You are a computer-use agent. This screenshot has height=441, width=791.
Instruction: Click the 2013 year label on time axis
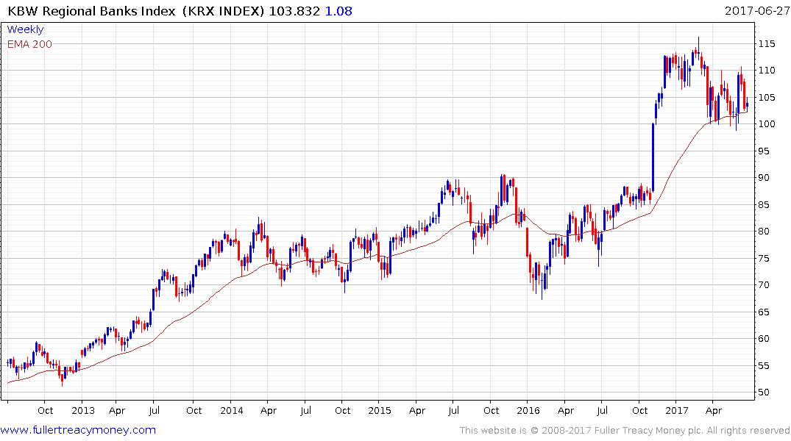(x=82, y=411)
